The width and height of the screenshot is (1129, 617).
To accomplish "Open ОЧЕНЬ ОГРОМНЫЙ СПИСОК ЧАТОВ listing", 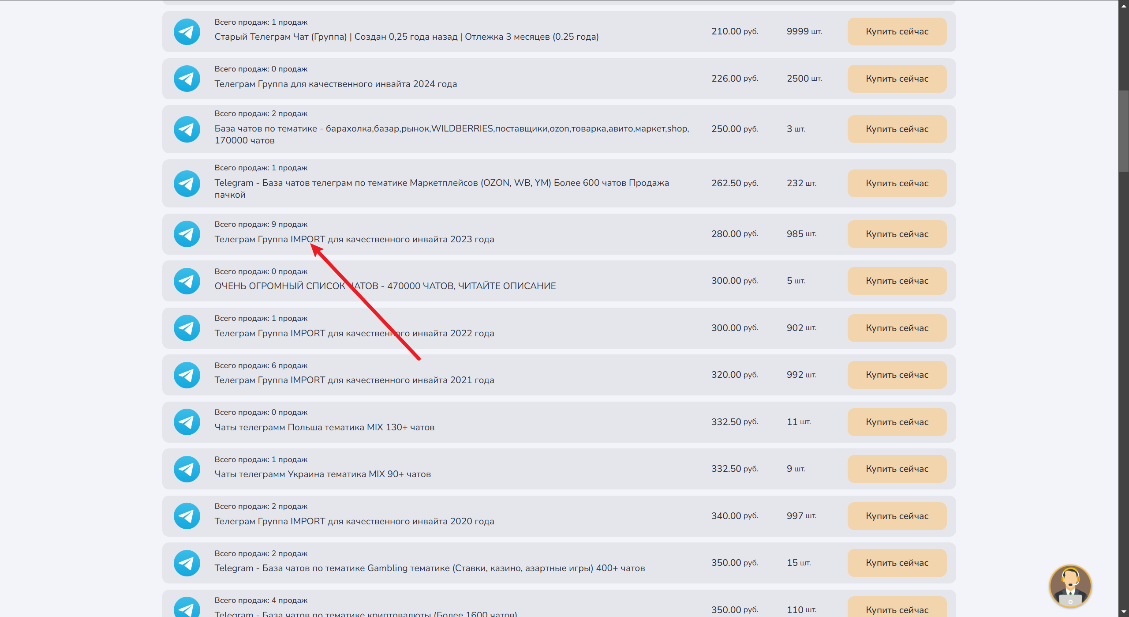I will pos(385,286).
